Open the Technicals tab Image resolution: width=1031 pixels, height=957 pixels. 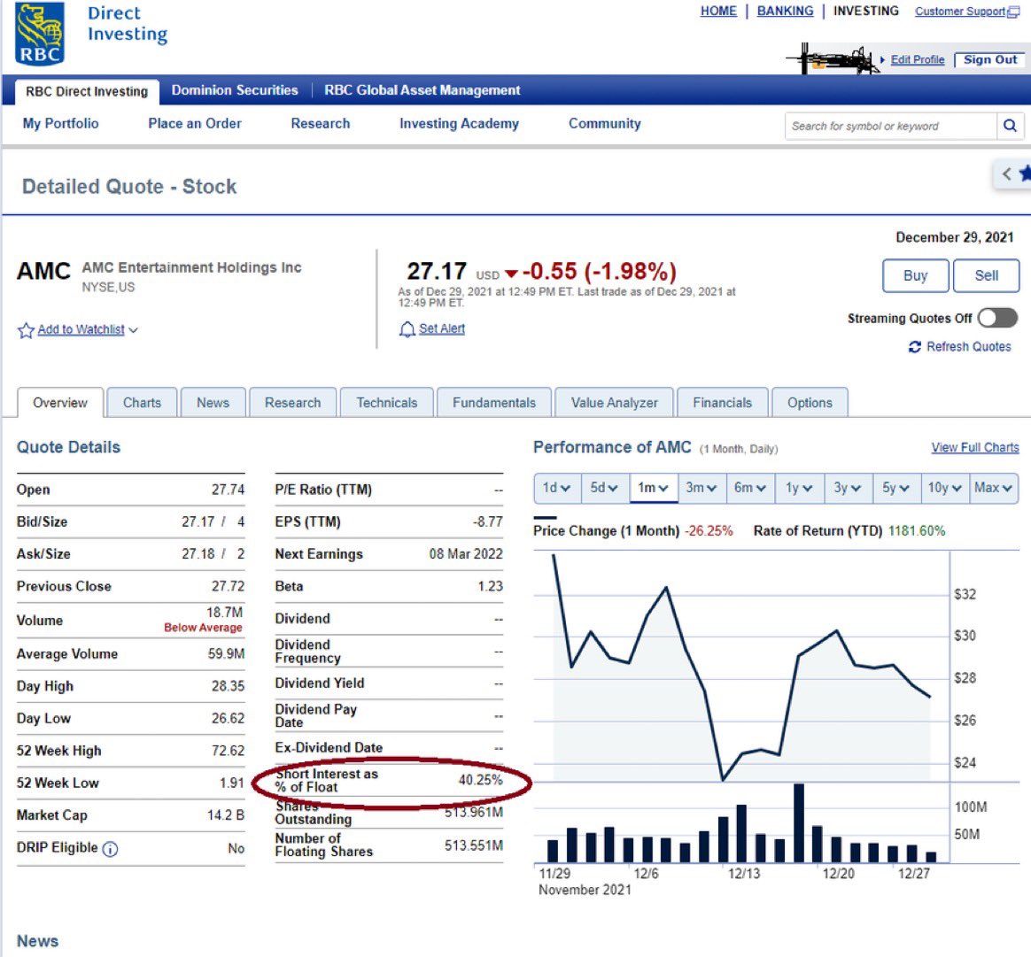386,402
